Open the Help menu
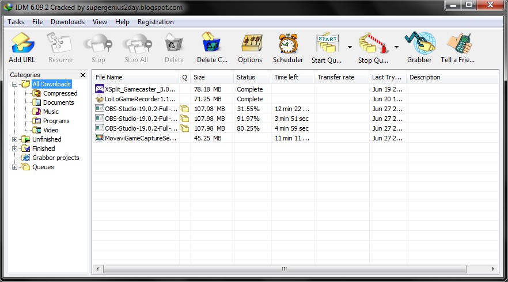The width and height of the screenshot is (508, 282). [x=122, y=22]
